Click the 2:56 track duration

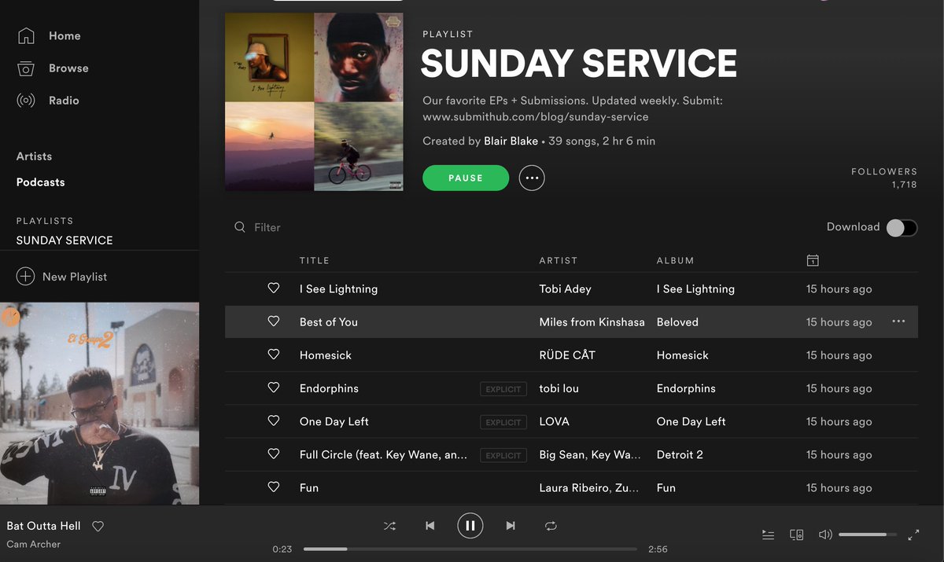coord(658,549)
